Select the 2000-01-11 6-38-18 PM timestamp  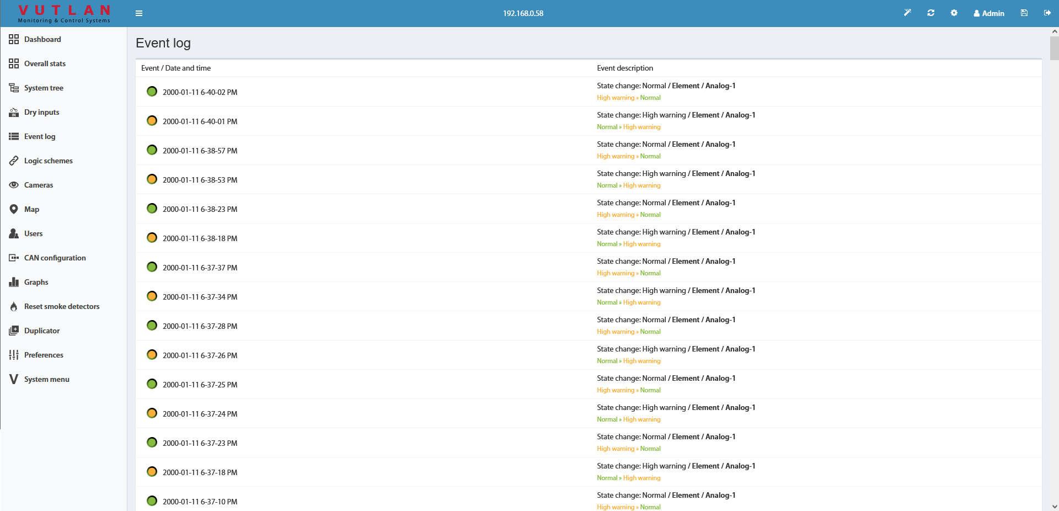(x=200, y=238)
